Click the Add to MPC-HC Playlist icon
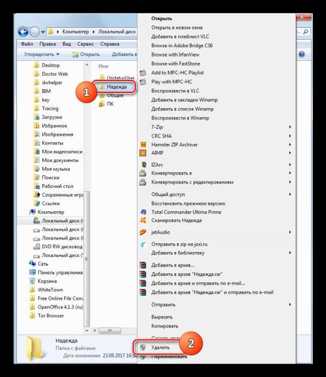 (143, 73)
